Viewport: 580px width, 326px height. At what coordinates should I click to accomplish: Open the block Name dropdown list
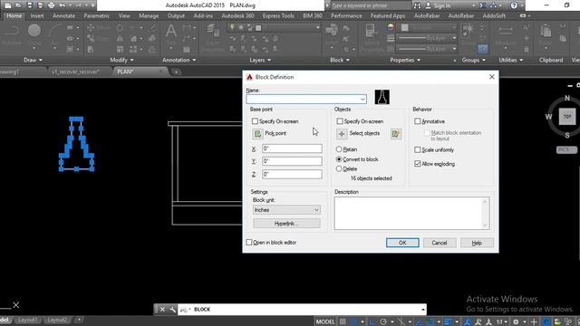coord(362,99)
